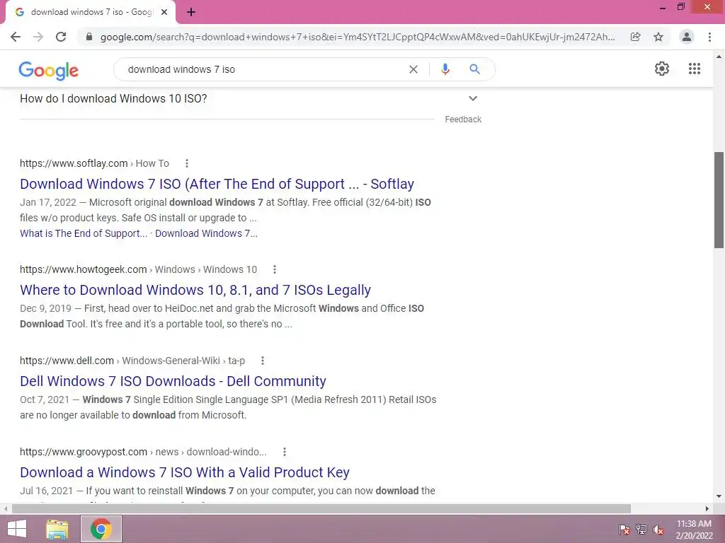Open more options for the softlay.com result
The height and width of the screenshot is (543, 725).
(x=187, y=163)
